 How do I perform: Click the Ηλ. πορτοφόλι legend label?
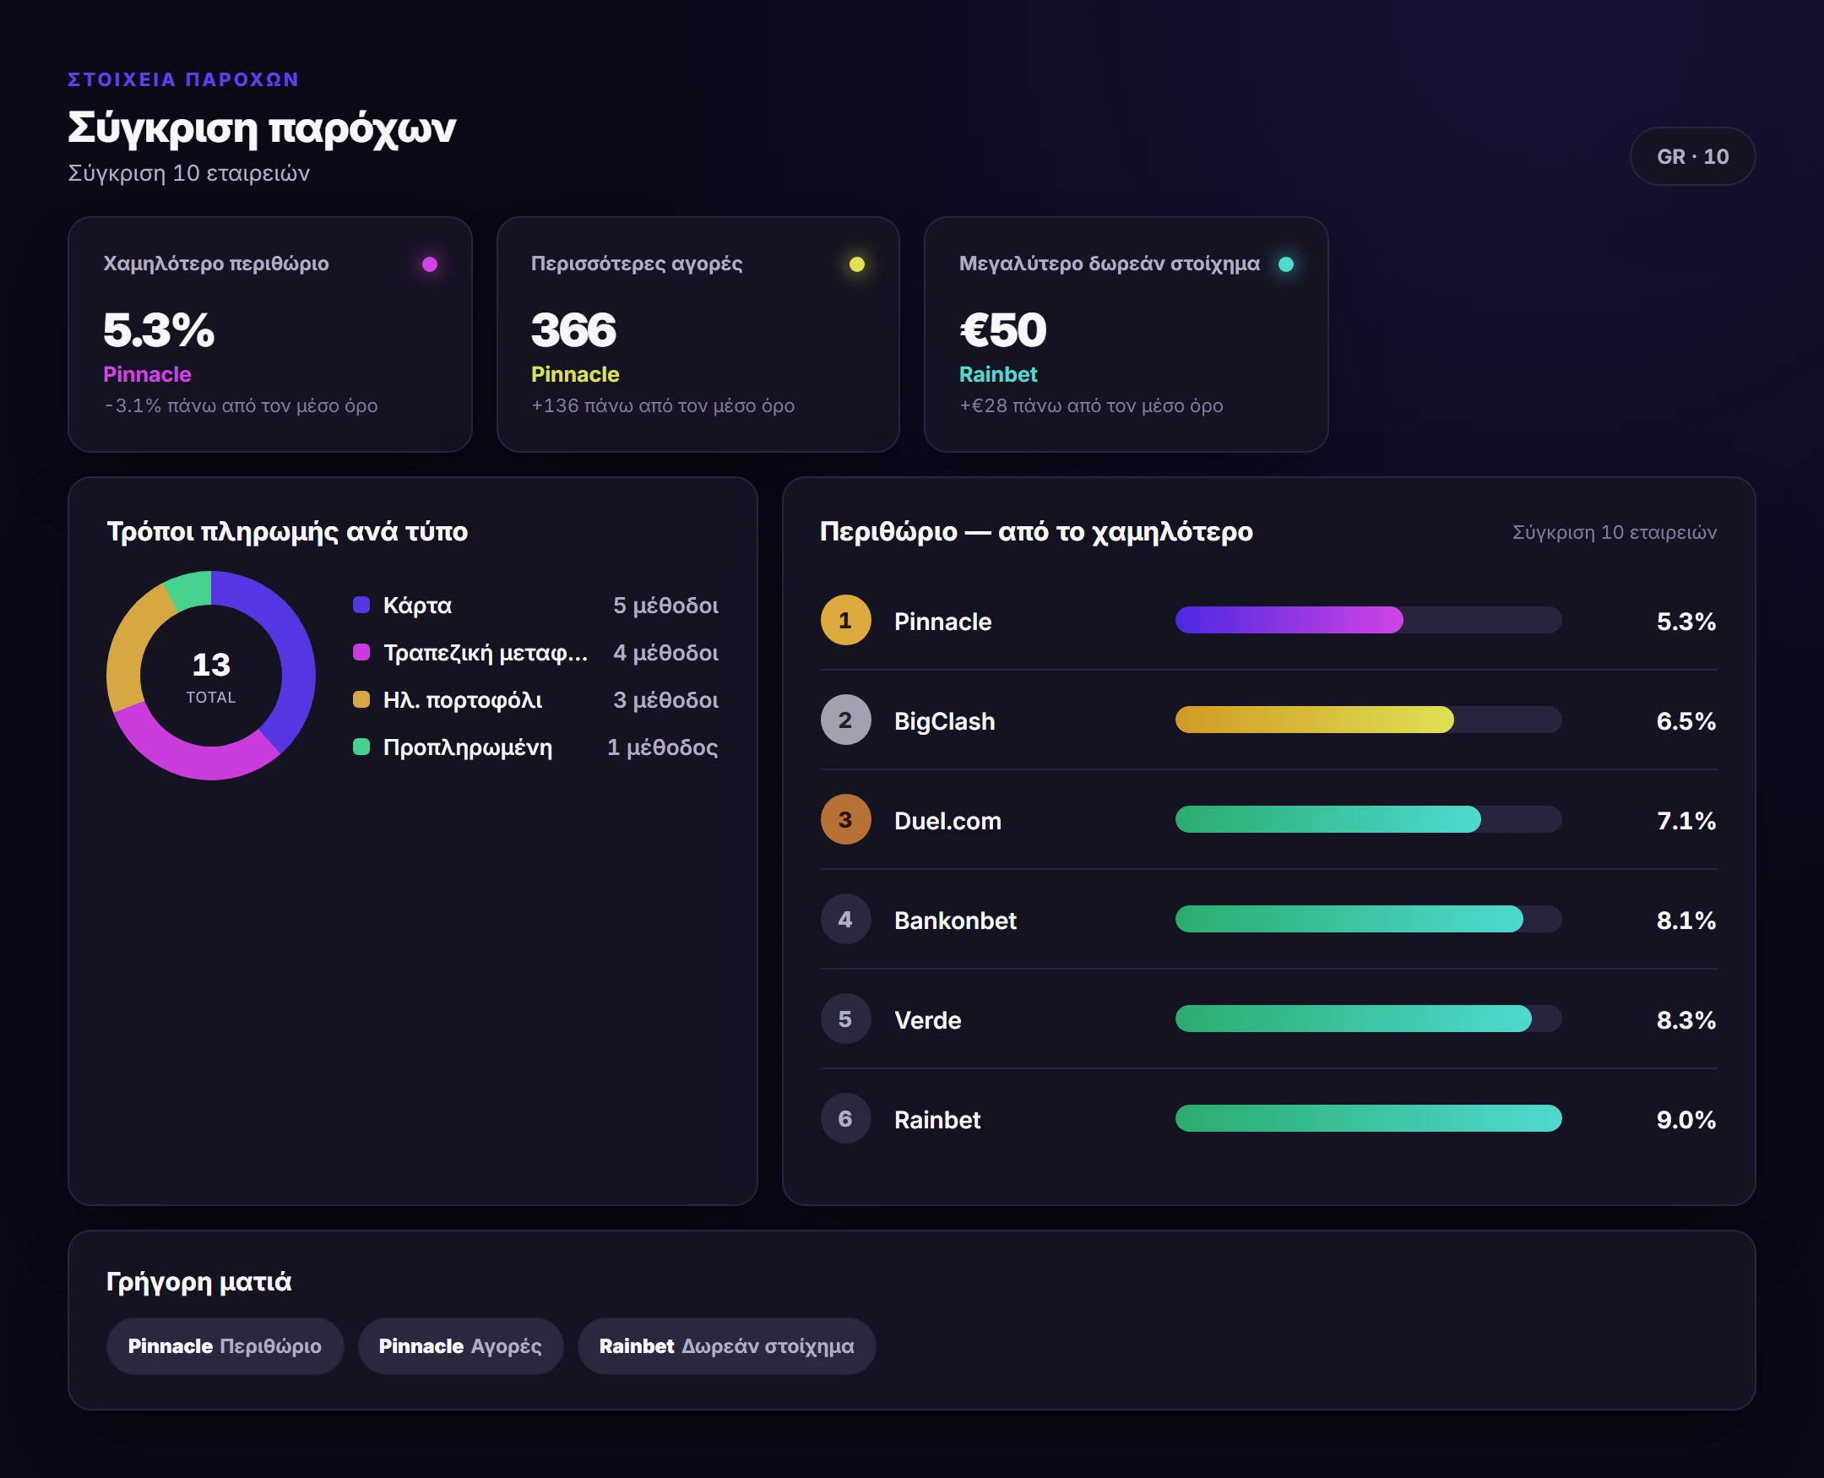tap(463, 700)
